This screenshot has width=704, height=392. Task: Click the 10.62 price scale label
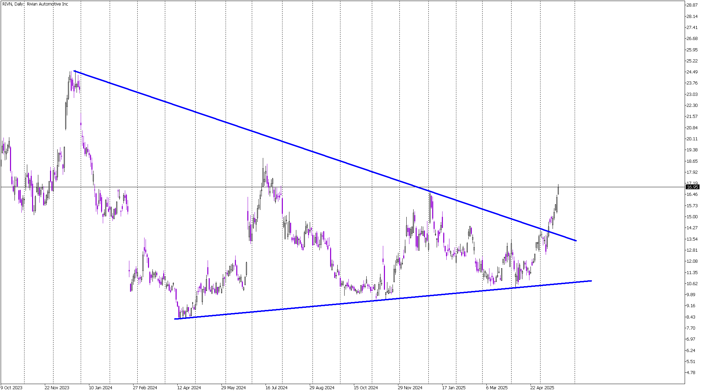click(692, 284)
